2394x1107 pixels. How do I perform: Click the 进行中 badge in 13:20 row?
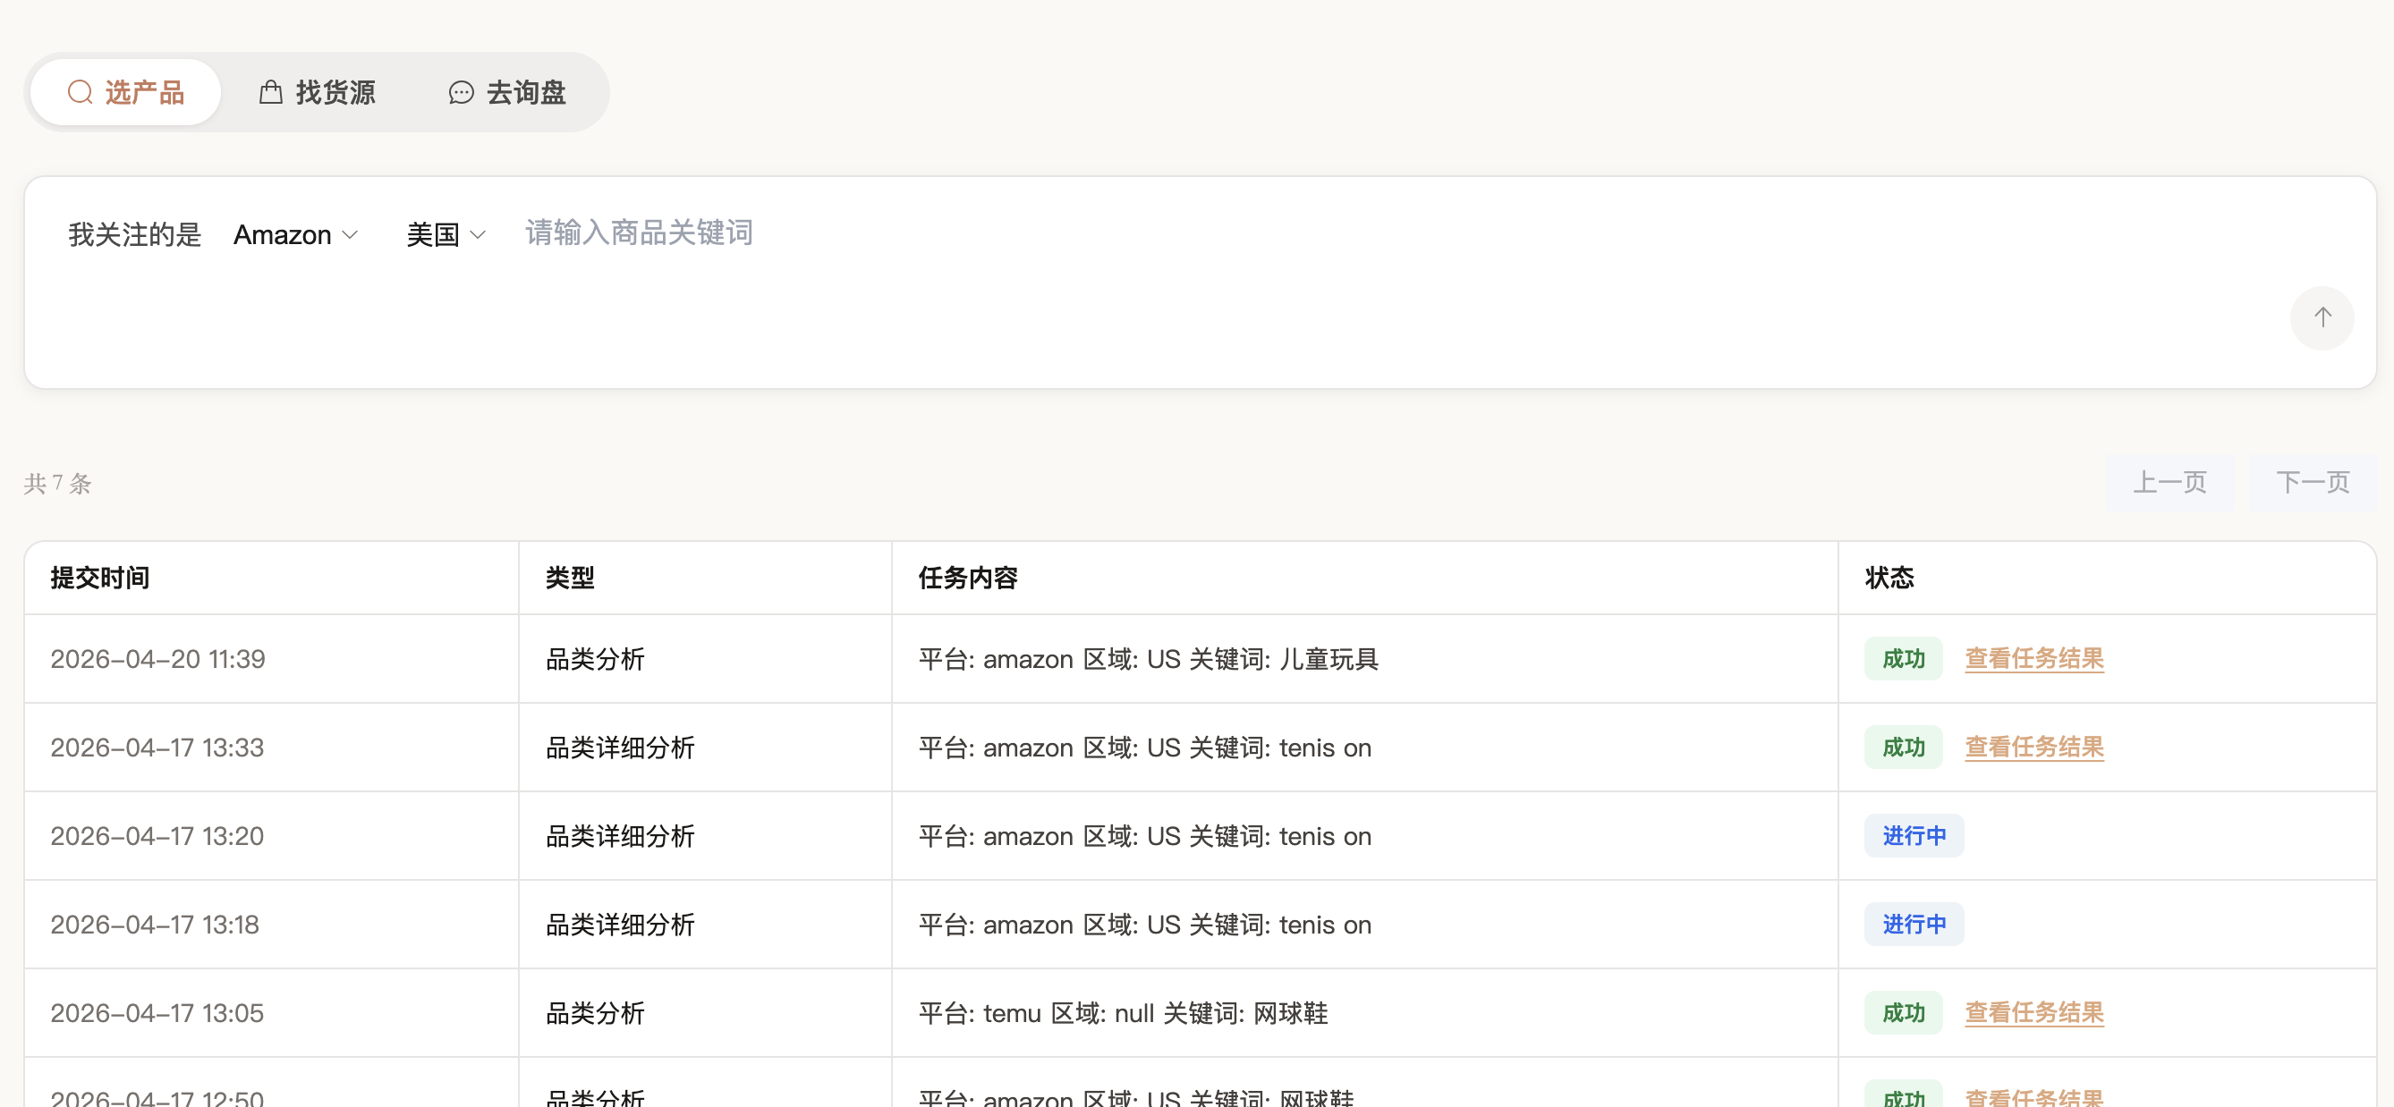pyautogui.click(x=1914, y=836)
